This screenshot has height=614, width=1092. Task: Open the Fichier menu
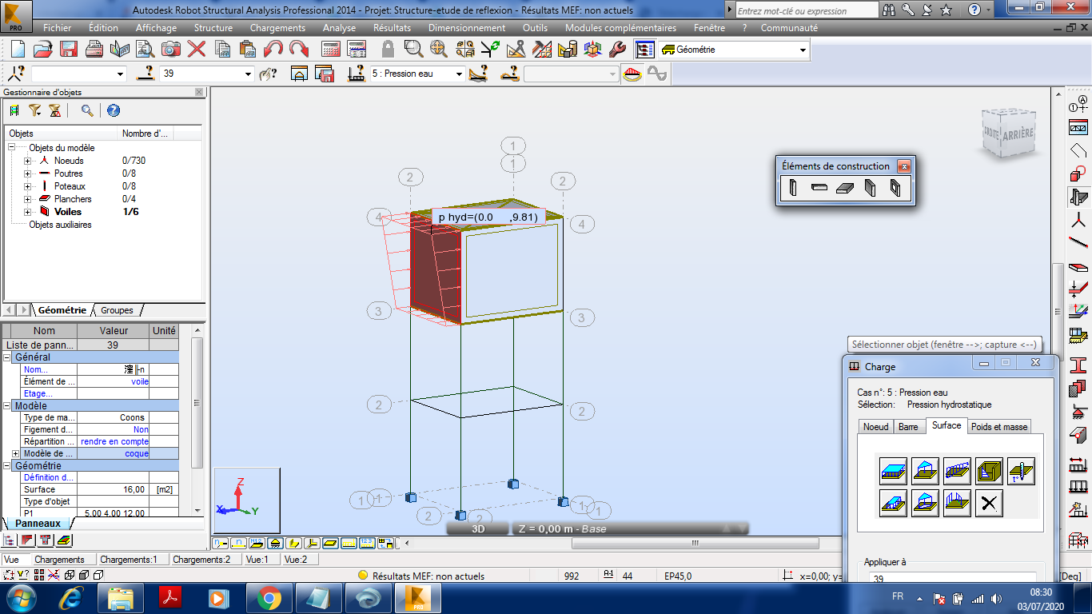(x=58, y=28)
